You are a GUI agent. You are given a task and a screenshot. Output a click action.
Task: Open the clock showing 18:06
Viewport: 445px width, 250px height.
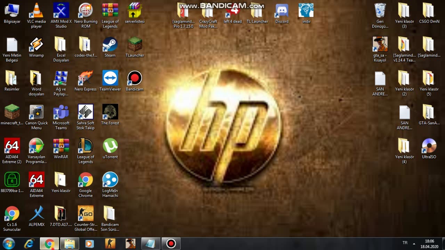[430, 244]
